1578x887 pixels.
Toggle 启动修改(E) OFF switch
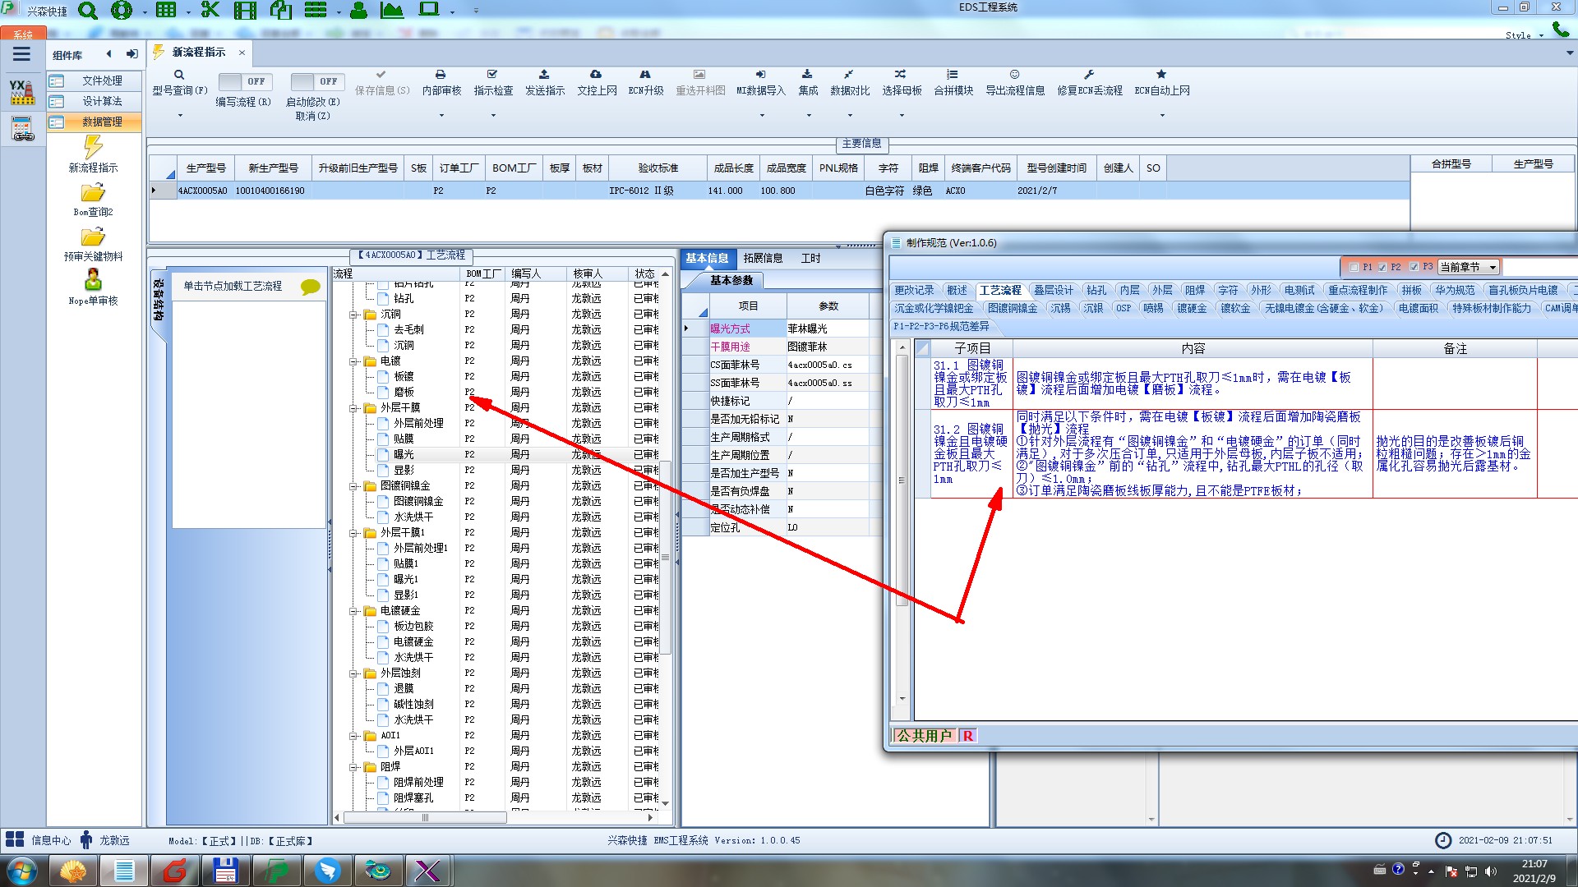[x=316, y=81]
